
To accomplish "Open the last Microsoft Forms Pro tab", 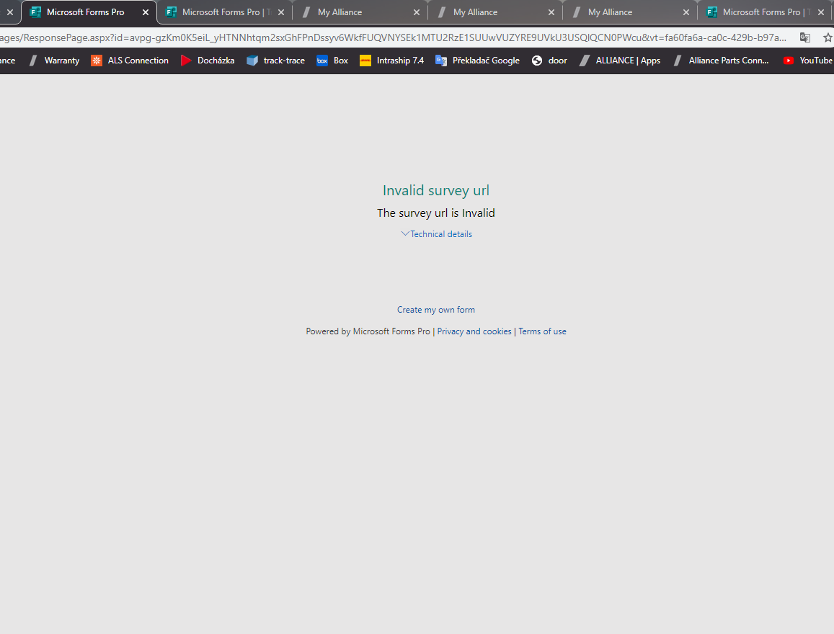I will click(765, 12).
